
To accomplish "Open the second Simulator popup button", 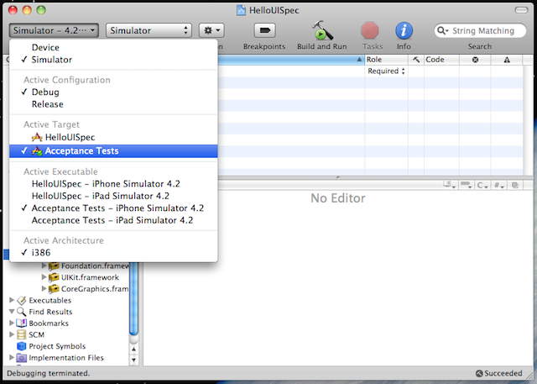I will point(149,30).
